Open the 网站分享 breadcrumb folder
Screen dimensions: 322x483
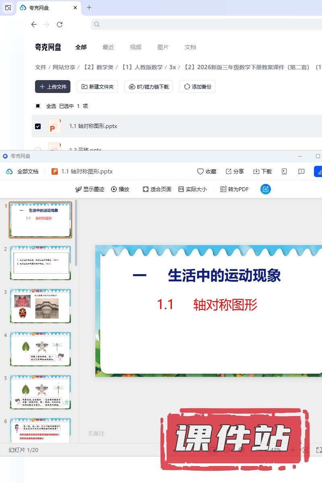tap(64, 67)
